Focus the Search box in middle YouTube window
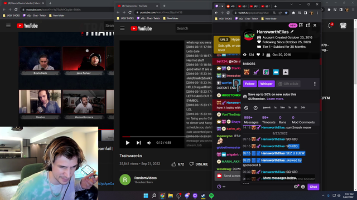The image size is (357, 200). [x=194, y=28]
